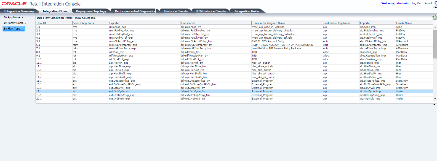Click Retail Integration Console title

(55, 4)
